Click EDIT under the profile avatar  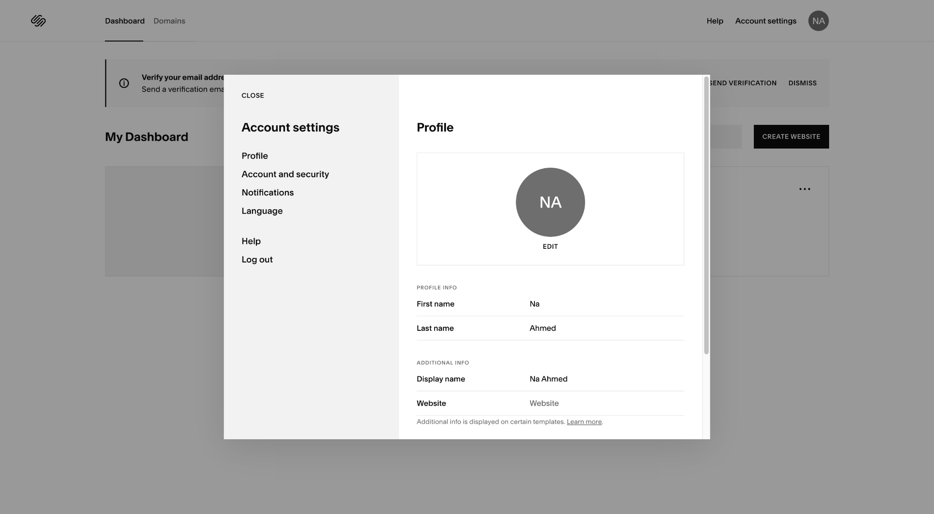click(550, 247)
